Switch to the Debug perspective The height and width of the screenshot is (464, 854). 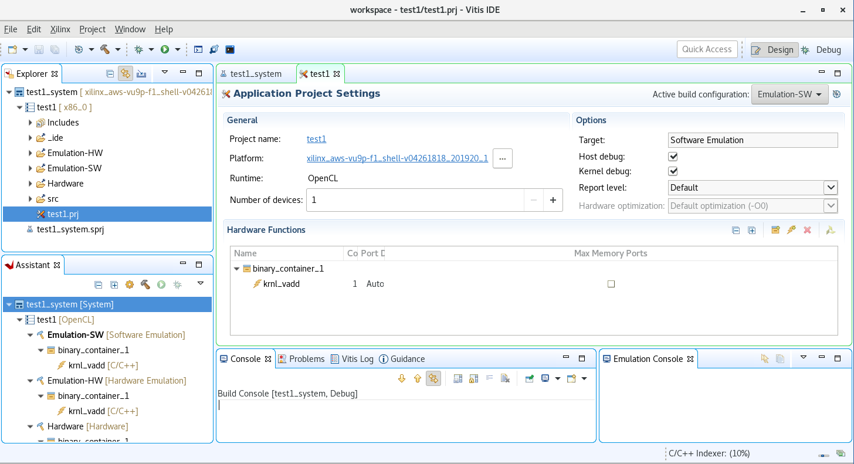(821, 50)
